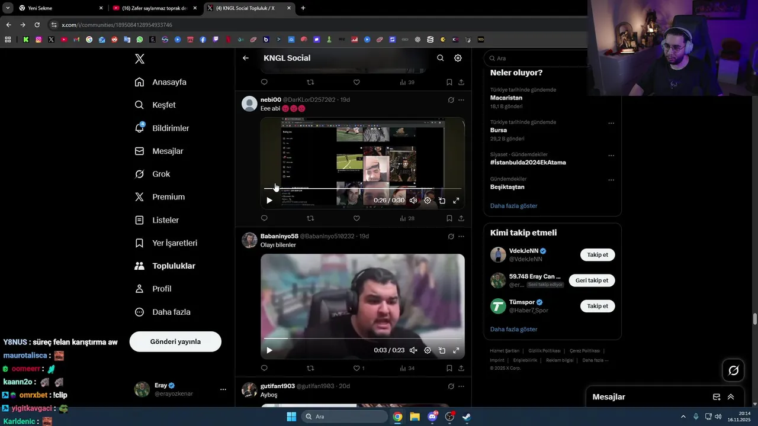
Task: Fullscreen the Babaninyo58 video
Action: pos(456,350)
